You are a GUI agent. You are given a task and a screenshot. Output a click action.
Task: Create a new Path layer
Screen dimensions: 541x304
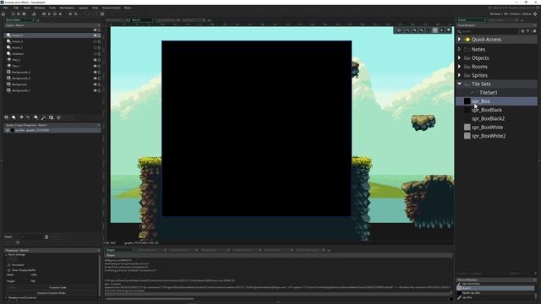[28, 117]
